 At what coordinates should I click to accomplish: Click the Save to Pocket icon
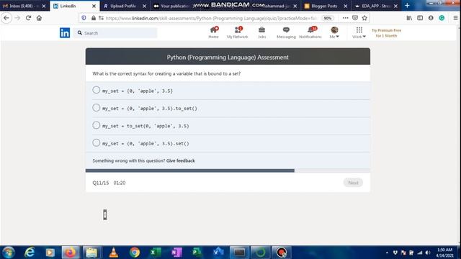(x=355, y=18)
